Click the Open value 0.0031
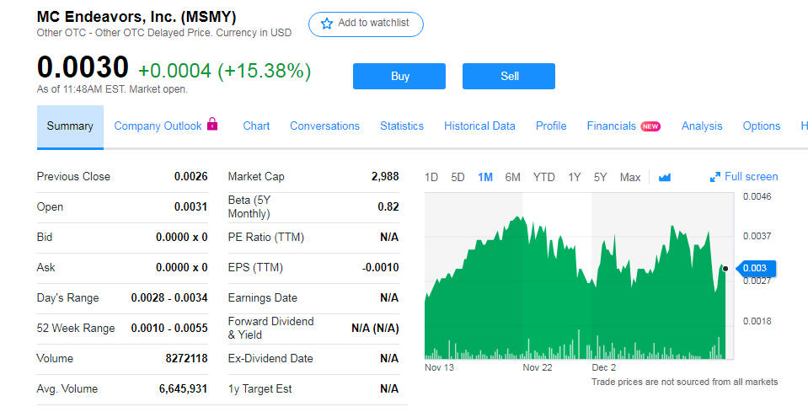The image size is (808, 412). point(190,206)
